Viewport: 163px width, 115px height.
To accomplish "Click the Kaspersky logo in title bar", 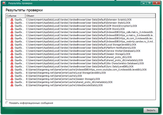I will (x=4, y=3).
